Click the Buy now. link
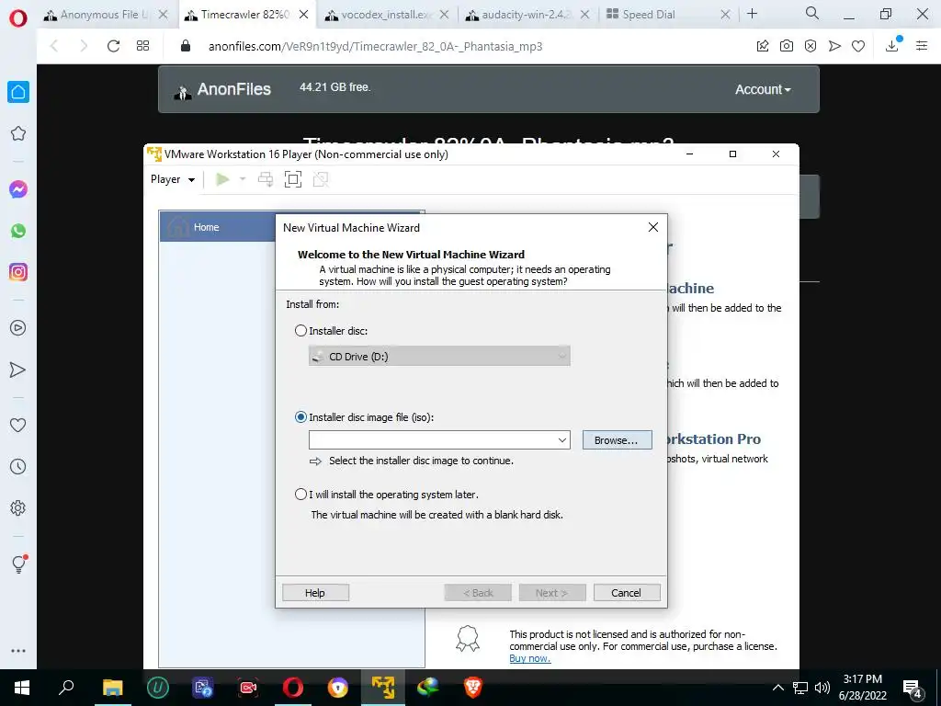941x706 pixels. (x=530, y=658)
